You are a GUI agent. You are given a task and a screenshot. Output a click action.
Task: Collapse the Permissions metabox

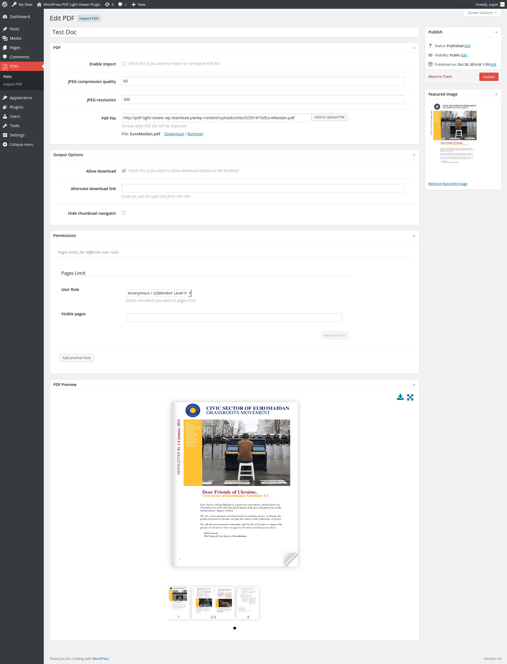pos(414,236)
